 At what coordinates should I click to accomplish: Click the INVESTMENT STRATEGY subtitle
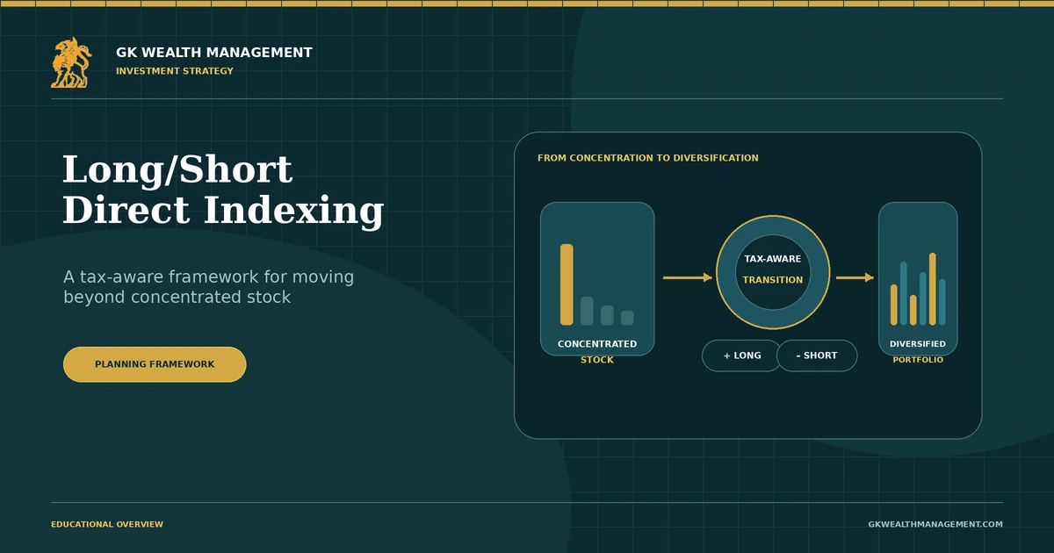click(x=175, y=71)
